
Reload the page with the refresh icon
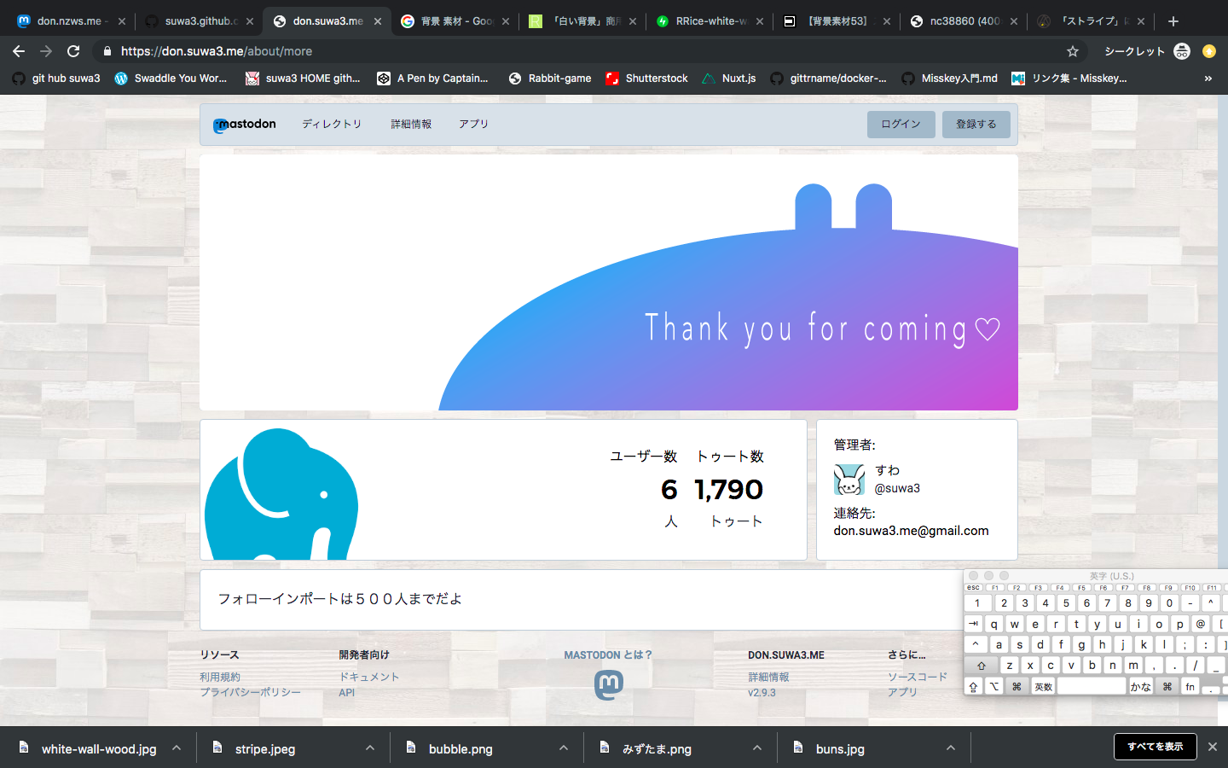(x=73, y=51)
